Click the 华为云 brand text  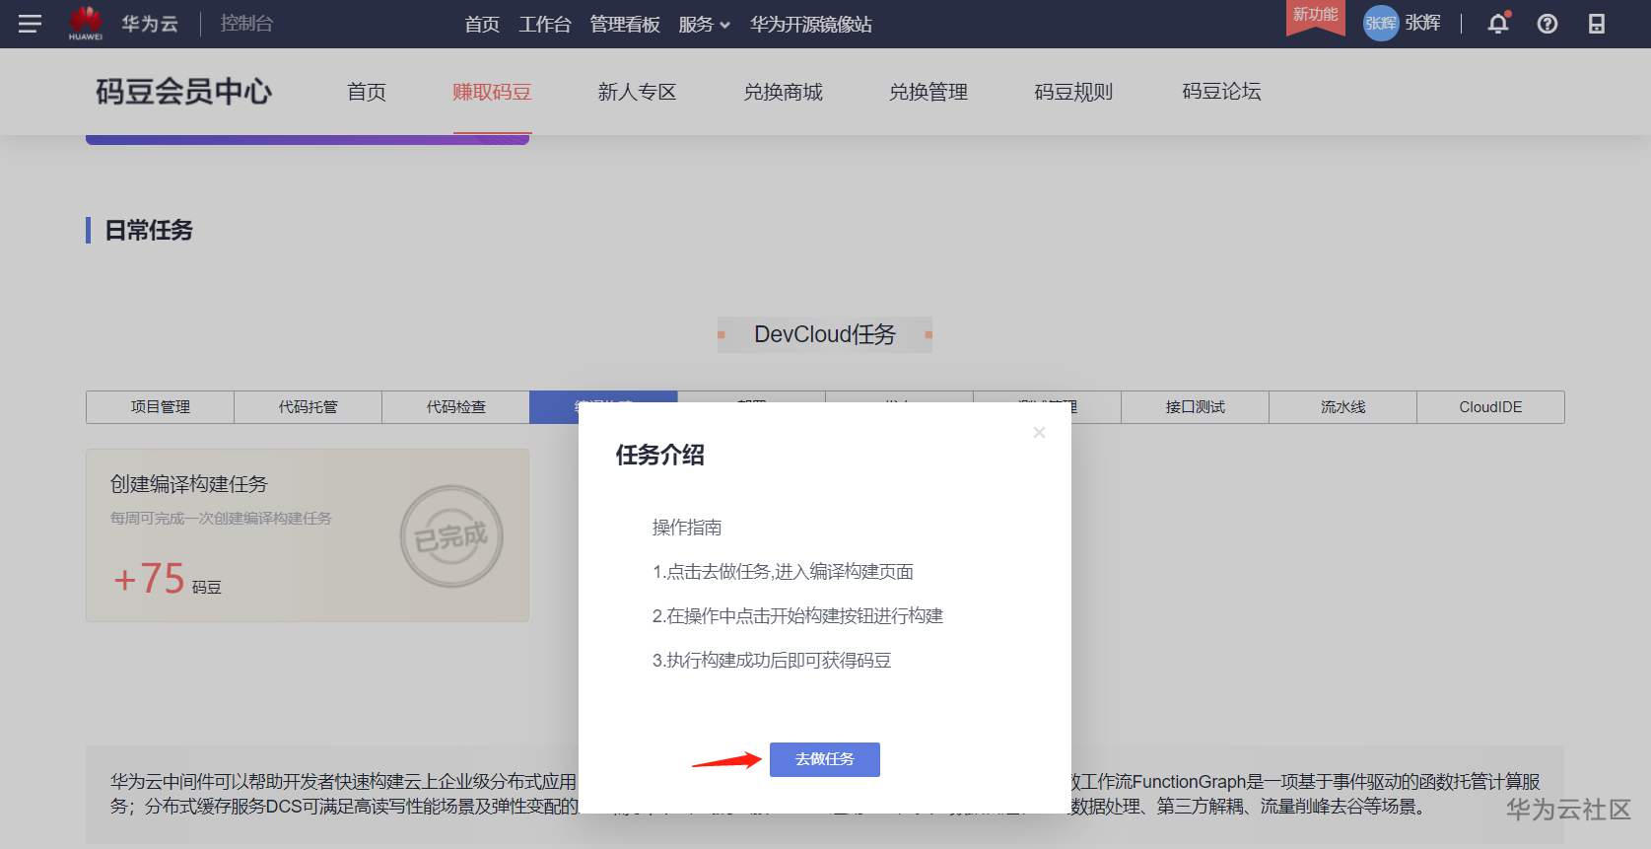(x=150, y=23)
